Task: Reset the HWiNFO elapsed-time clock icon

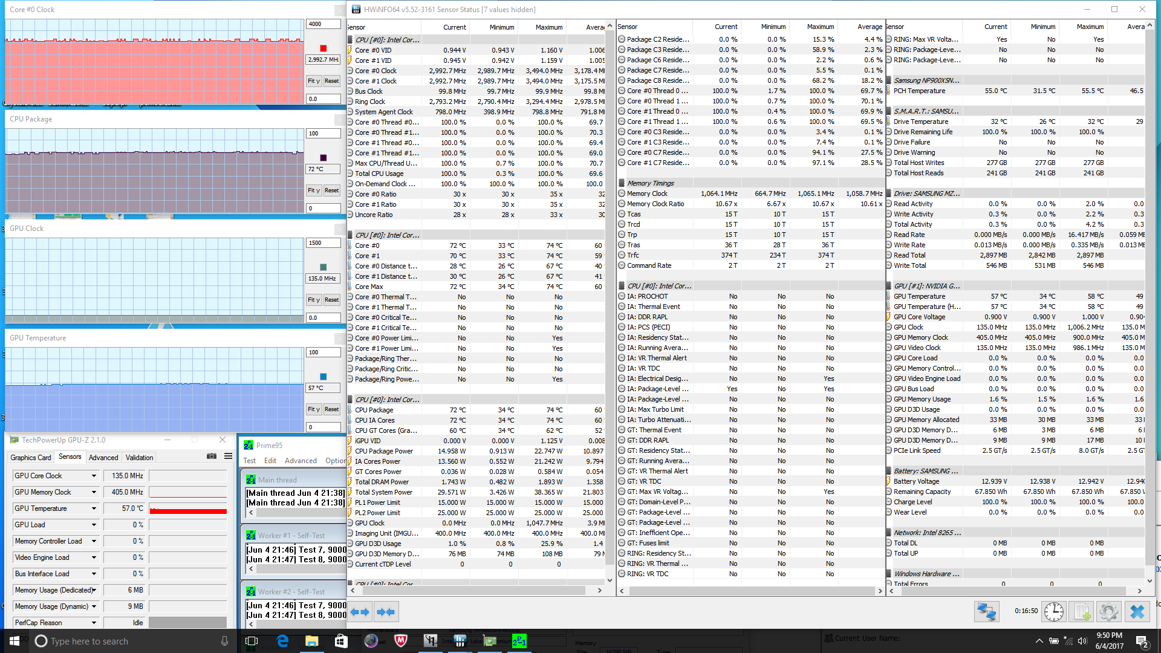Action: click(x=1054, y=612)
